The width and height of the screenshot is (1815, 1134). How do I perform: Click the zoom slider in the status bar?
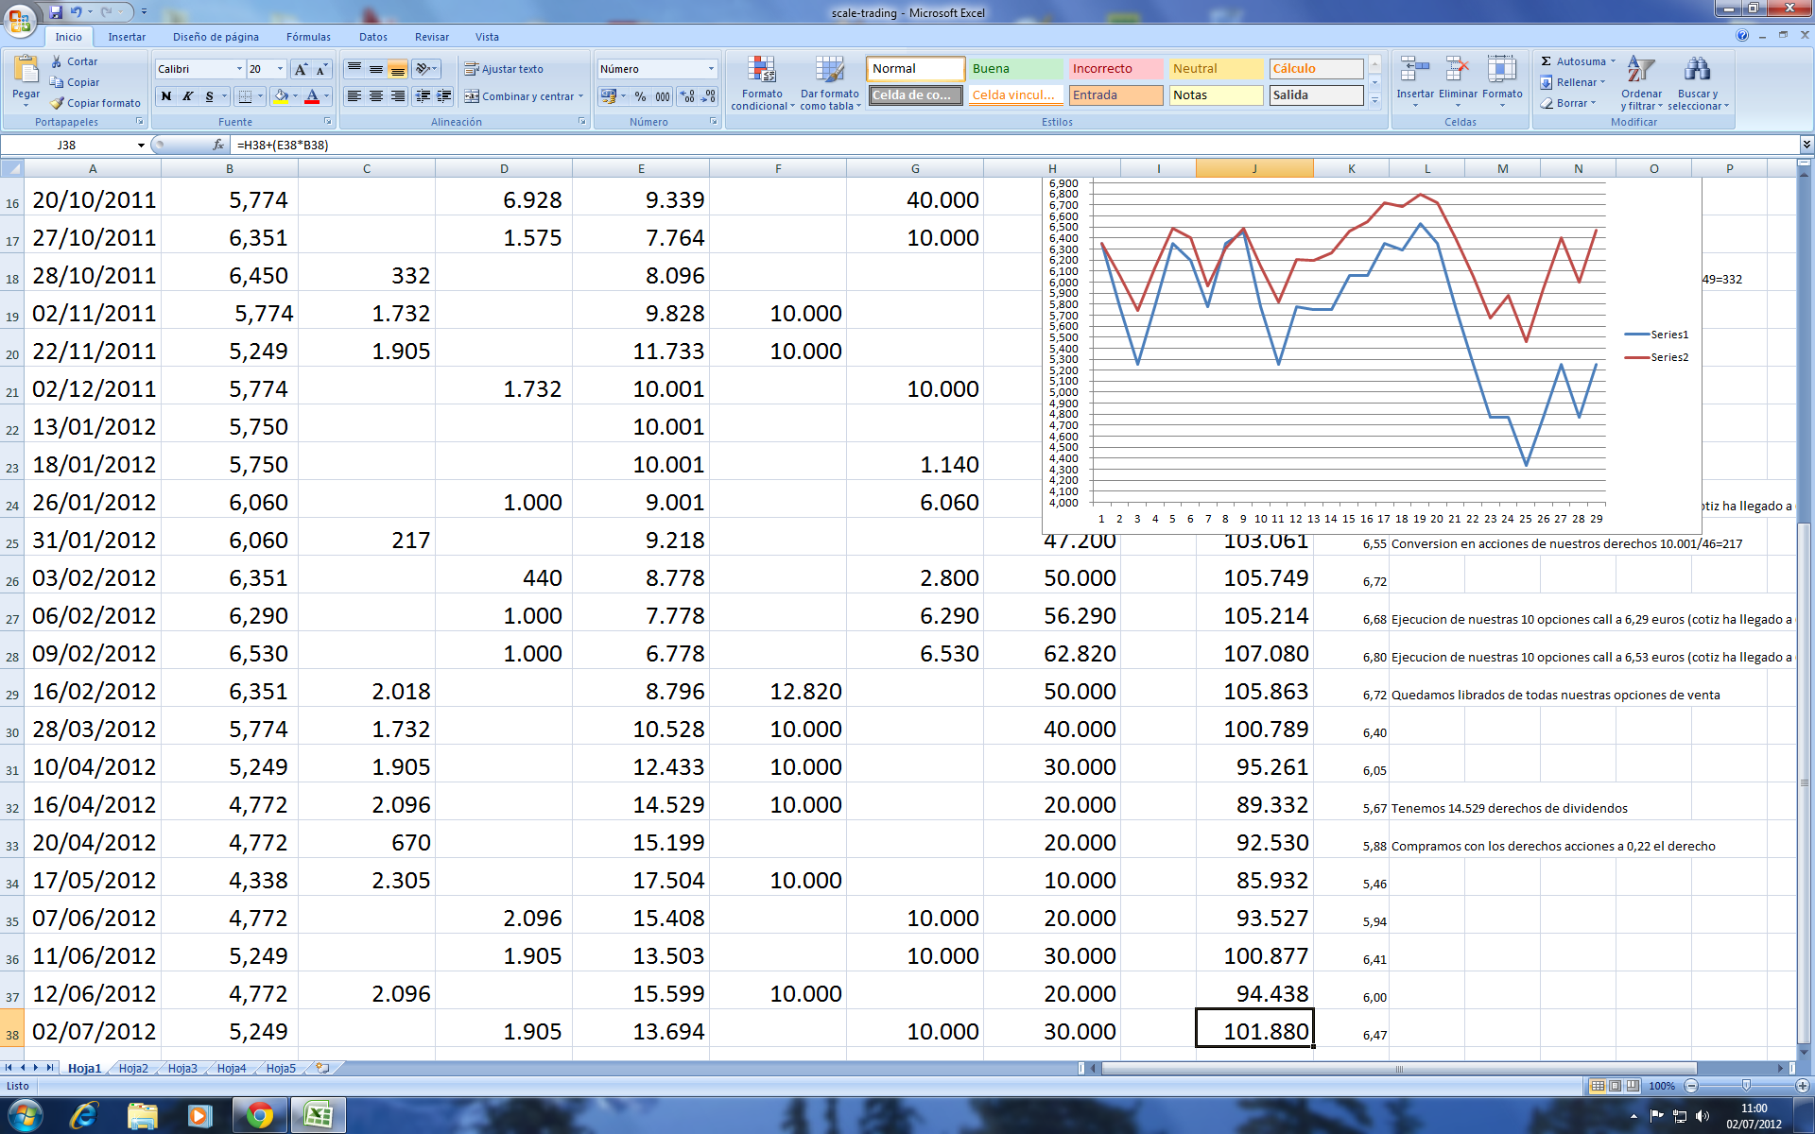1746,1086
